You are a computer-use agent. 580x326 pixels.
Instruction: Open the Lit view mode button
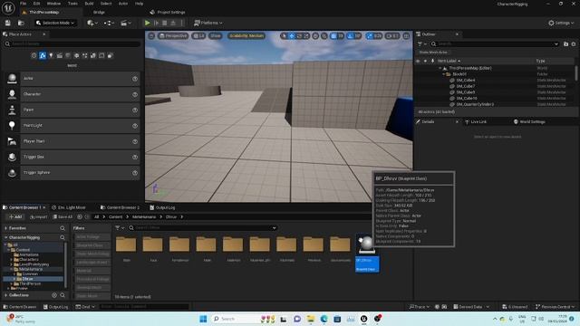point(198,36)
